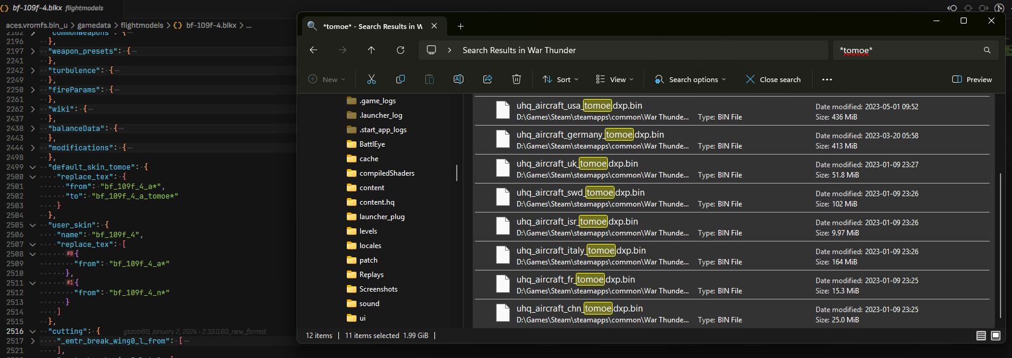This screenshot has width=1012, height=358.
Task: Select uhq_aircraft_isr_tomoe.dxp.bin file
Action: (x=732, y=227)
